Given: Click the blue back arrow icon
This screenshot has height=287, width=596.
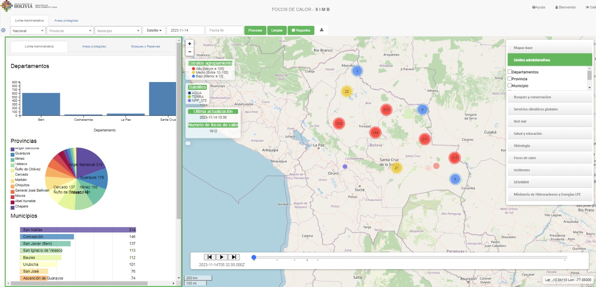Looking at the screenshot, I should point(3,30).
